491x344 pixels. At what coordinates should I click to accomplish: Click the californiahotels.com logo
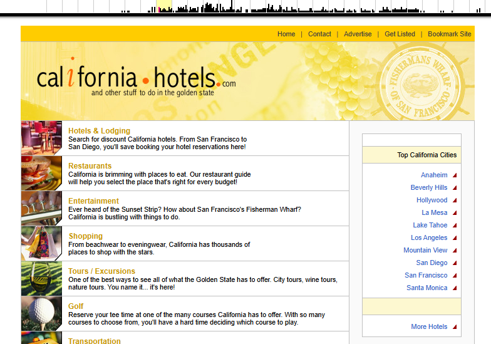[137, 76]
